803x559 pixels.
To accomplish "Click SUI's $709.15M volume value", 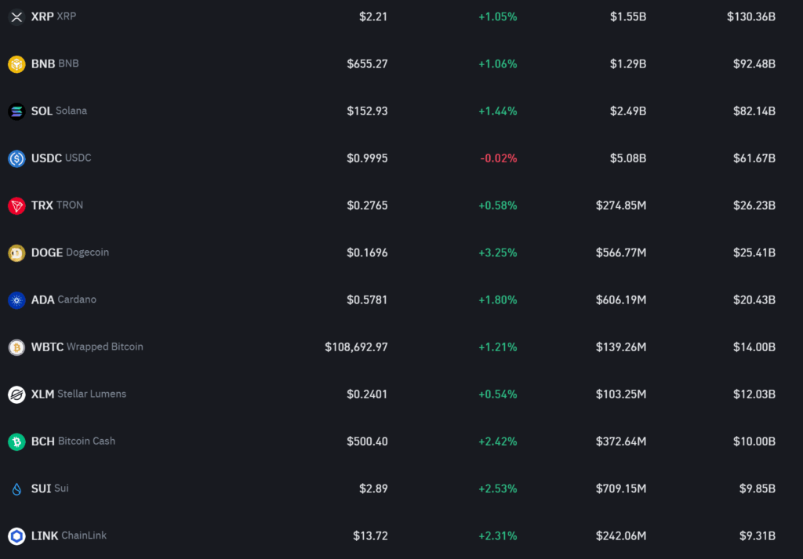I will point(620,488).
